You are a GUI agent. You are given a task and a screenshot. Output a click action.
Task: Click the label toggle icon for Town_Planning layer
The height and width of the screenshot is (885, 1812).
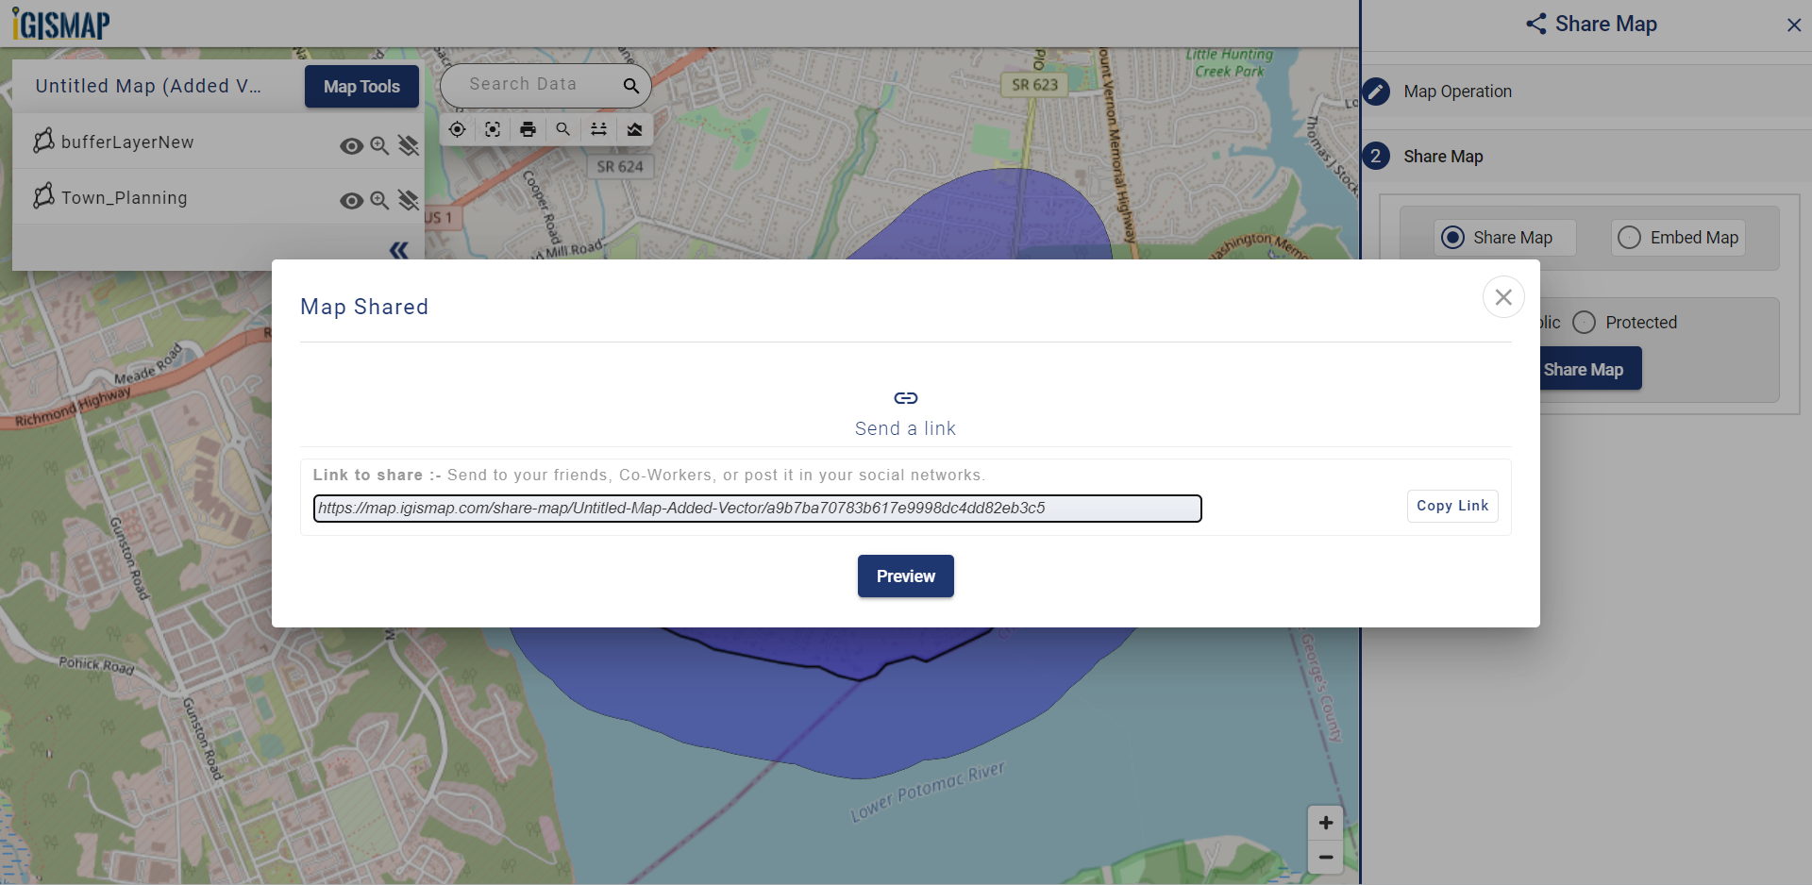point(409,200)
